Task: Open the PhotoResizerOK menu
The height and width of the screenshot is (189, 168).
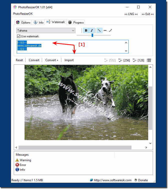Action: 23,14
